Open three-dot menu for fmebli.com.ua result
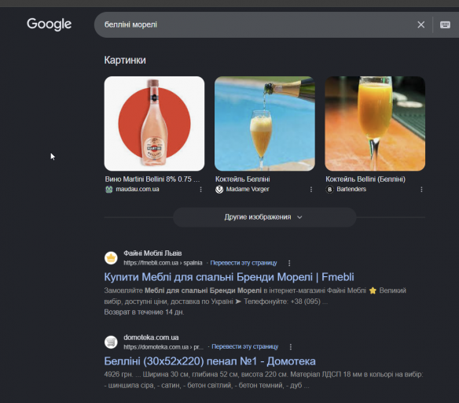The height and width of the screenshot is (403, 459). pos(289,263)
